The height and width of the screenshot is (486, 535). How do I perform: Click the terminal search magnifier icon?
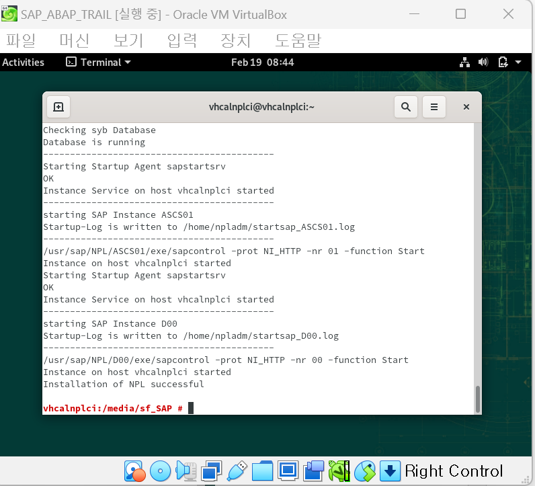pyautogui.click(x=406, y=107)
